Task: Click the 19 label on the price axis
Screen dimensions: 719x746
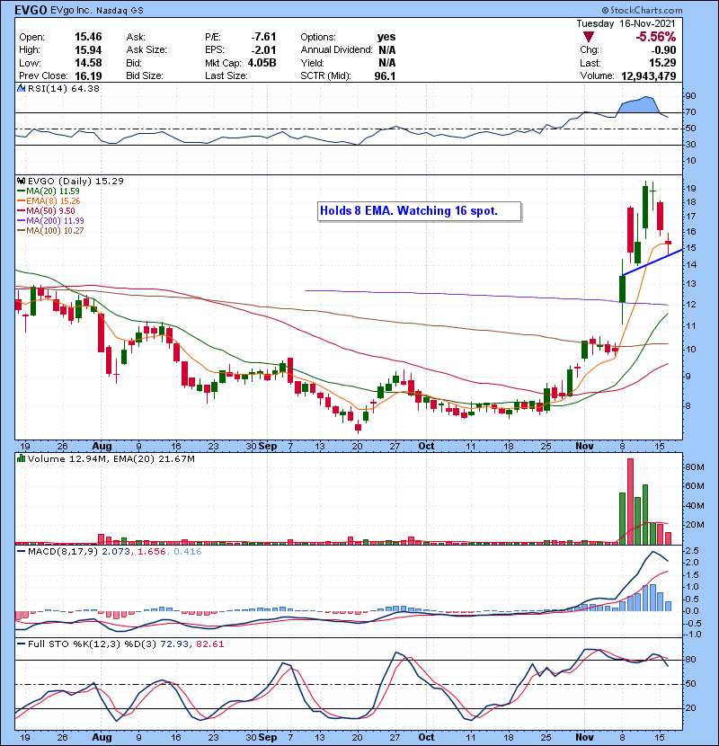Action: point(690,189)
